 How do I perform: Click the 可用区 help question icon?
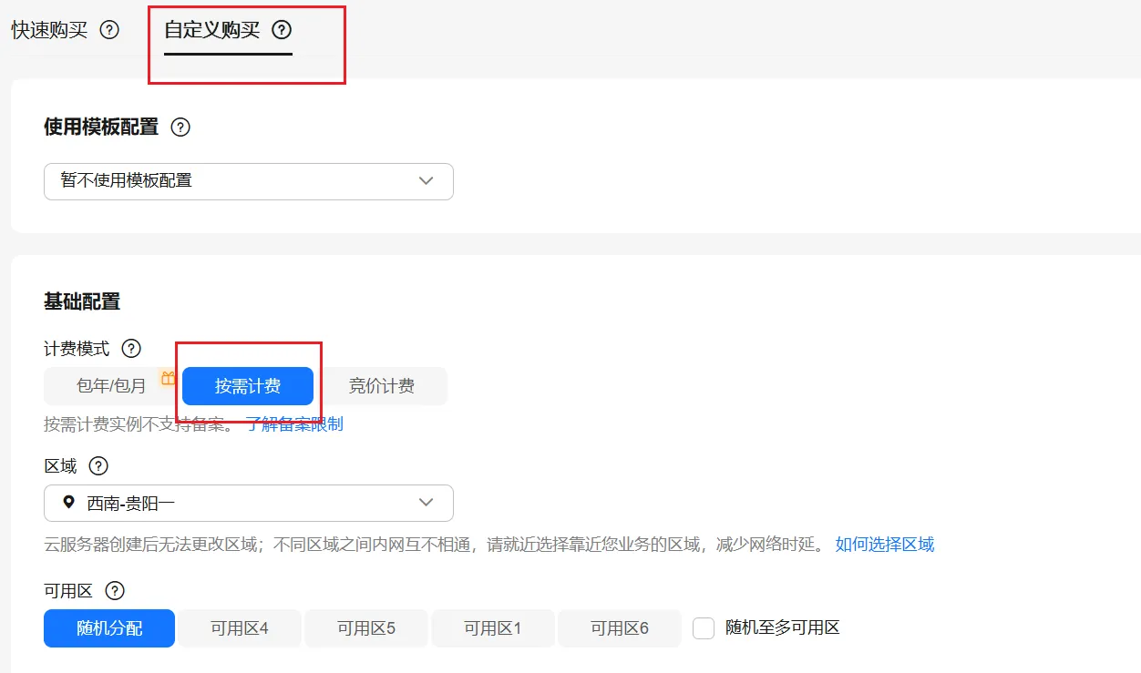pyautogui.click(x=115, y=591)
